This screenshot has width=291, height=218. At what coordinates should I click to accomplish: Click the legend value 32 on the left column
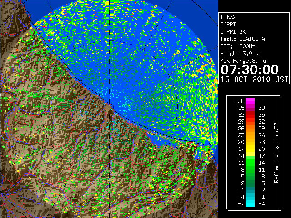[x=241, y=115]
